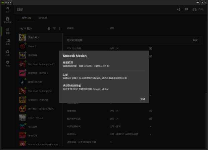Click the 重要信息 heading in dialog
Screen dimensions: 208x150
(68, 62)
